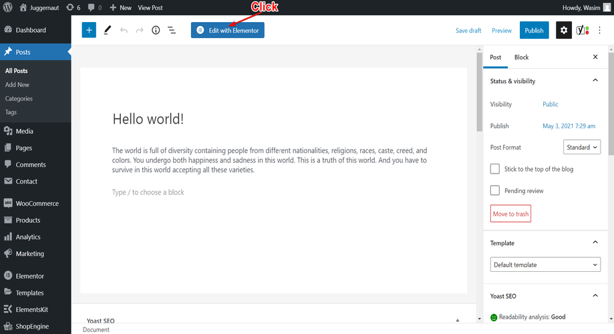Click New in the admin bar

121,7
